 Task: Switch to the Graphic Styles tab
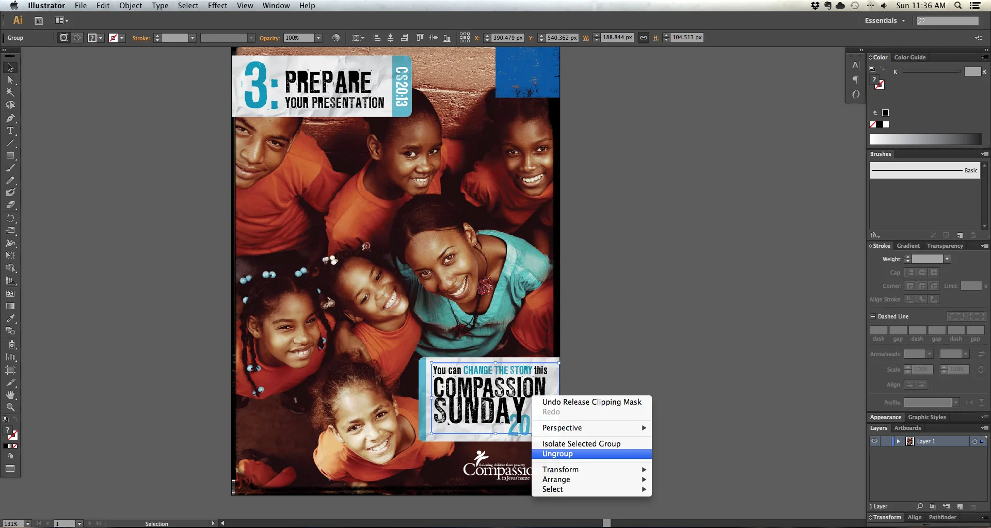[x=927, y=417]
